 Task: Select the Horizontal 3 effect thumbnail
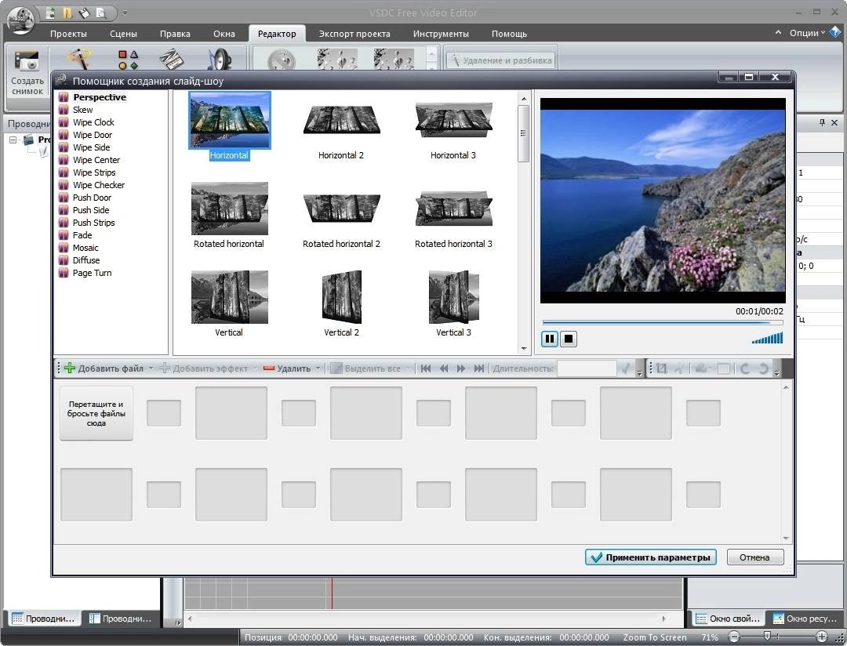454,121
